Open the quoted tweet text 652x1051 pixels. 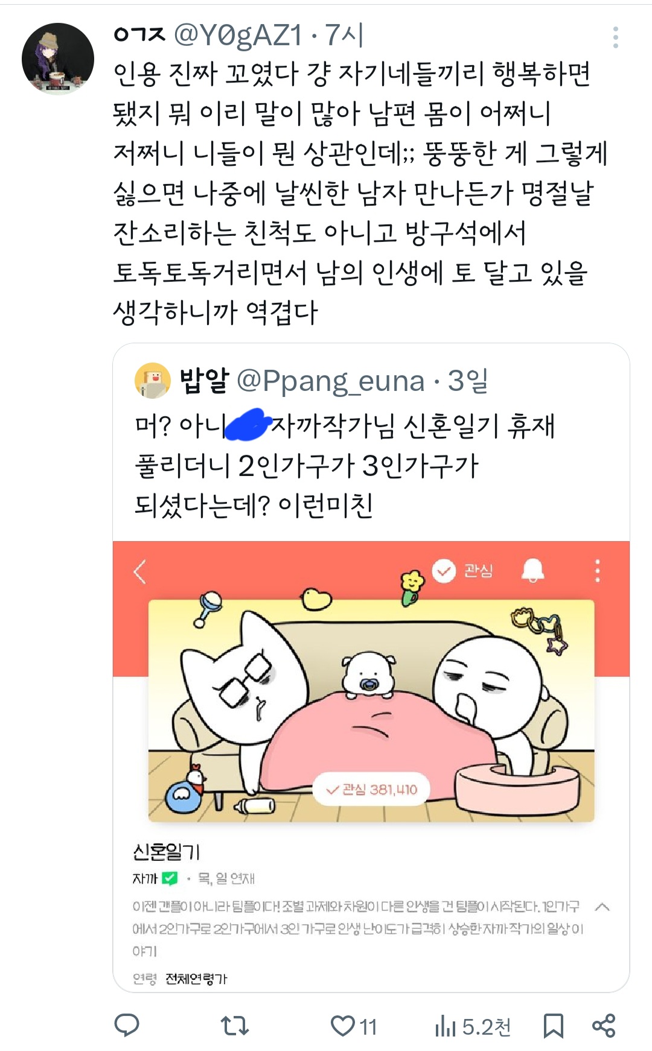click(x=344, y=465)
